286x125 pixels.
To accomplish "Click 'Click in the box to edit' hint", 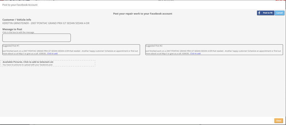I will 19,32.
